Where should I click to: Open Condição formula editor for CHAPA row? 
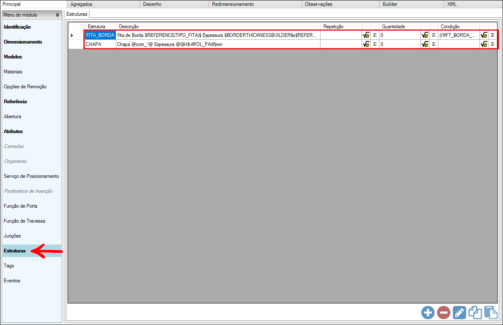click(x=484, y=44)
